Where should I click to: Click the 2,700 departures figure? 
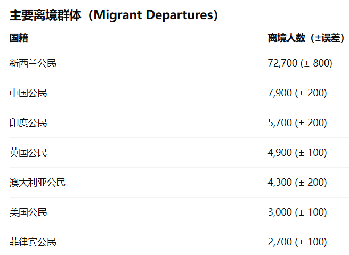click(x=280, y=242)
